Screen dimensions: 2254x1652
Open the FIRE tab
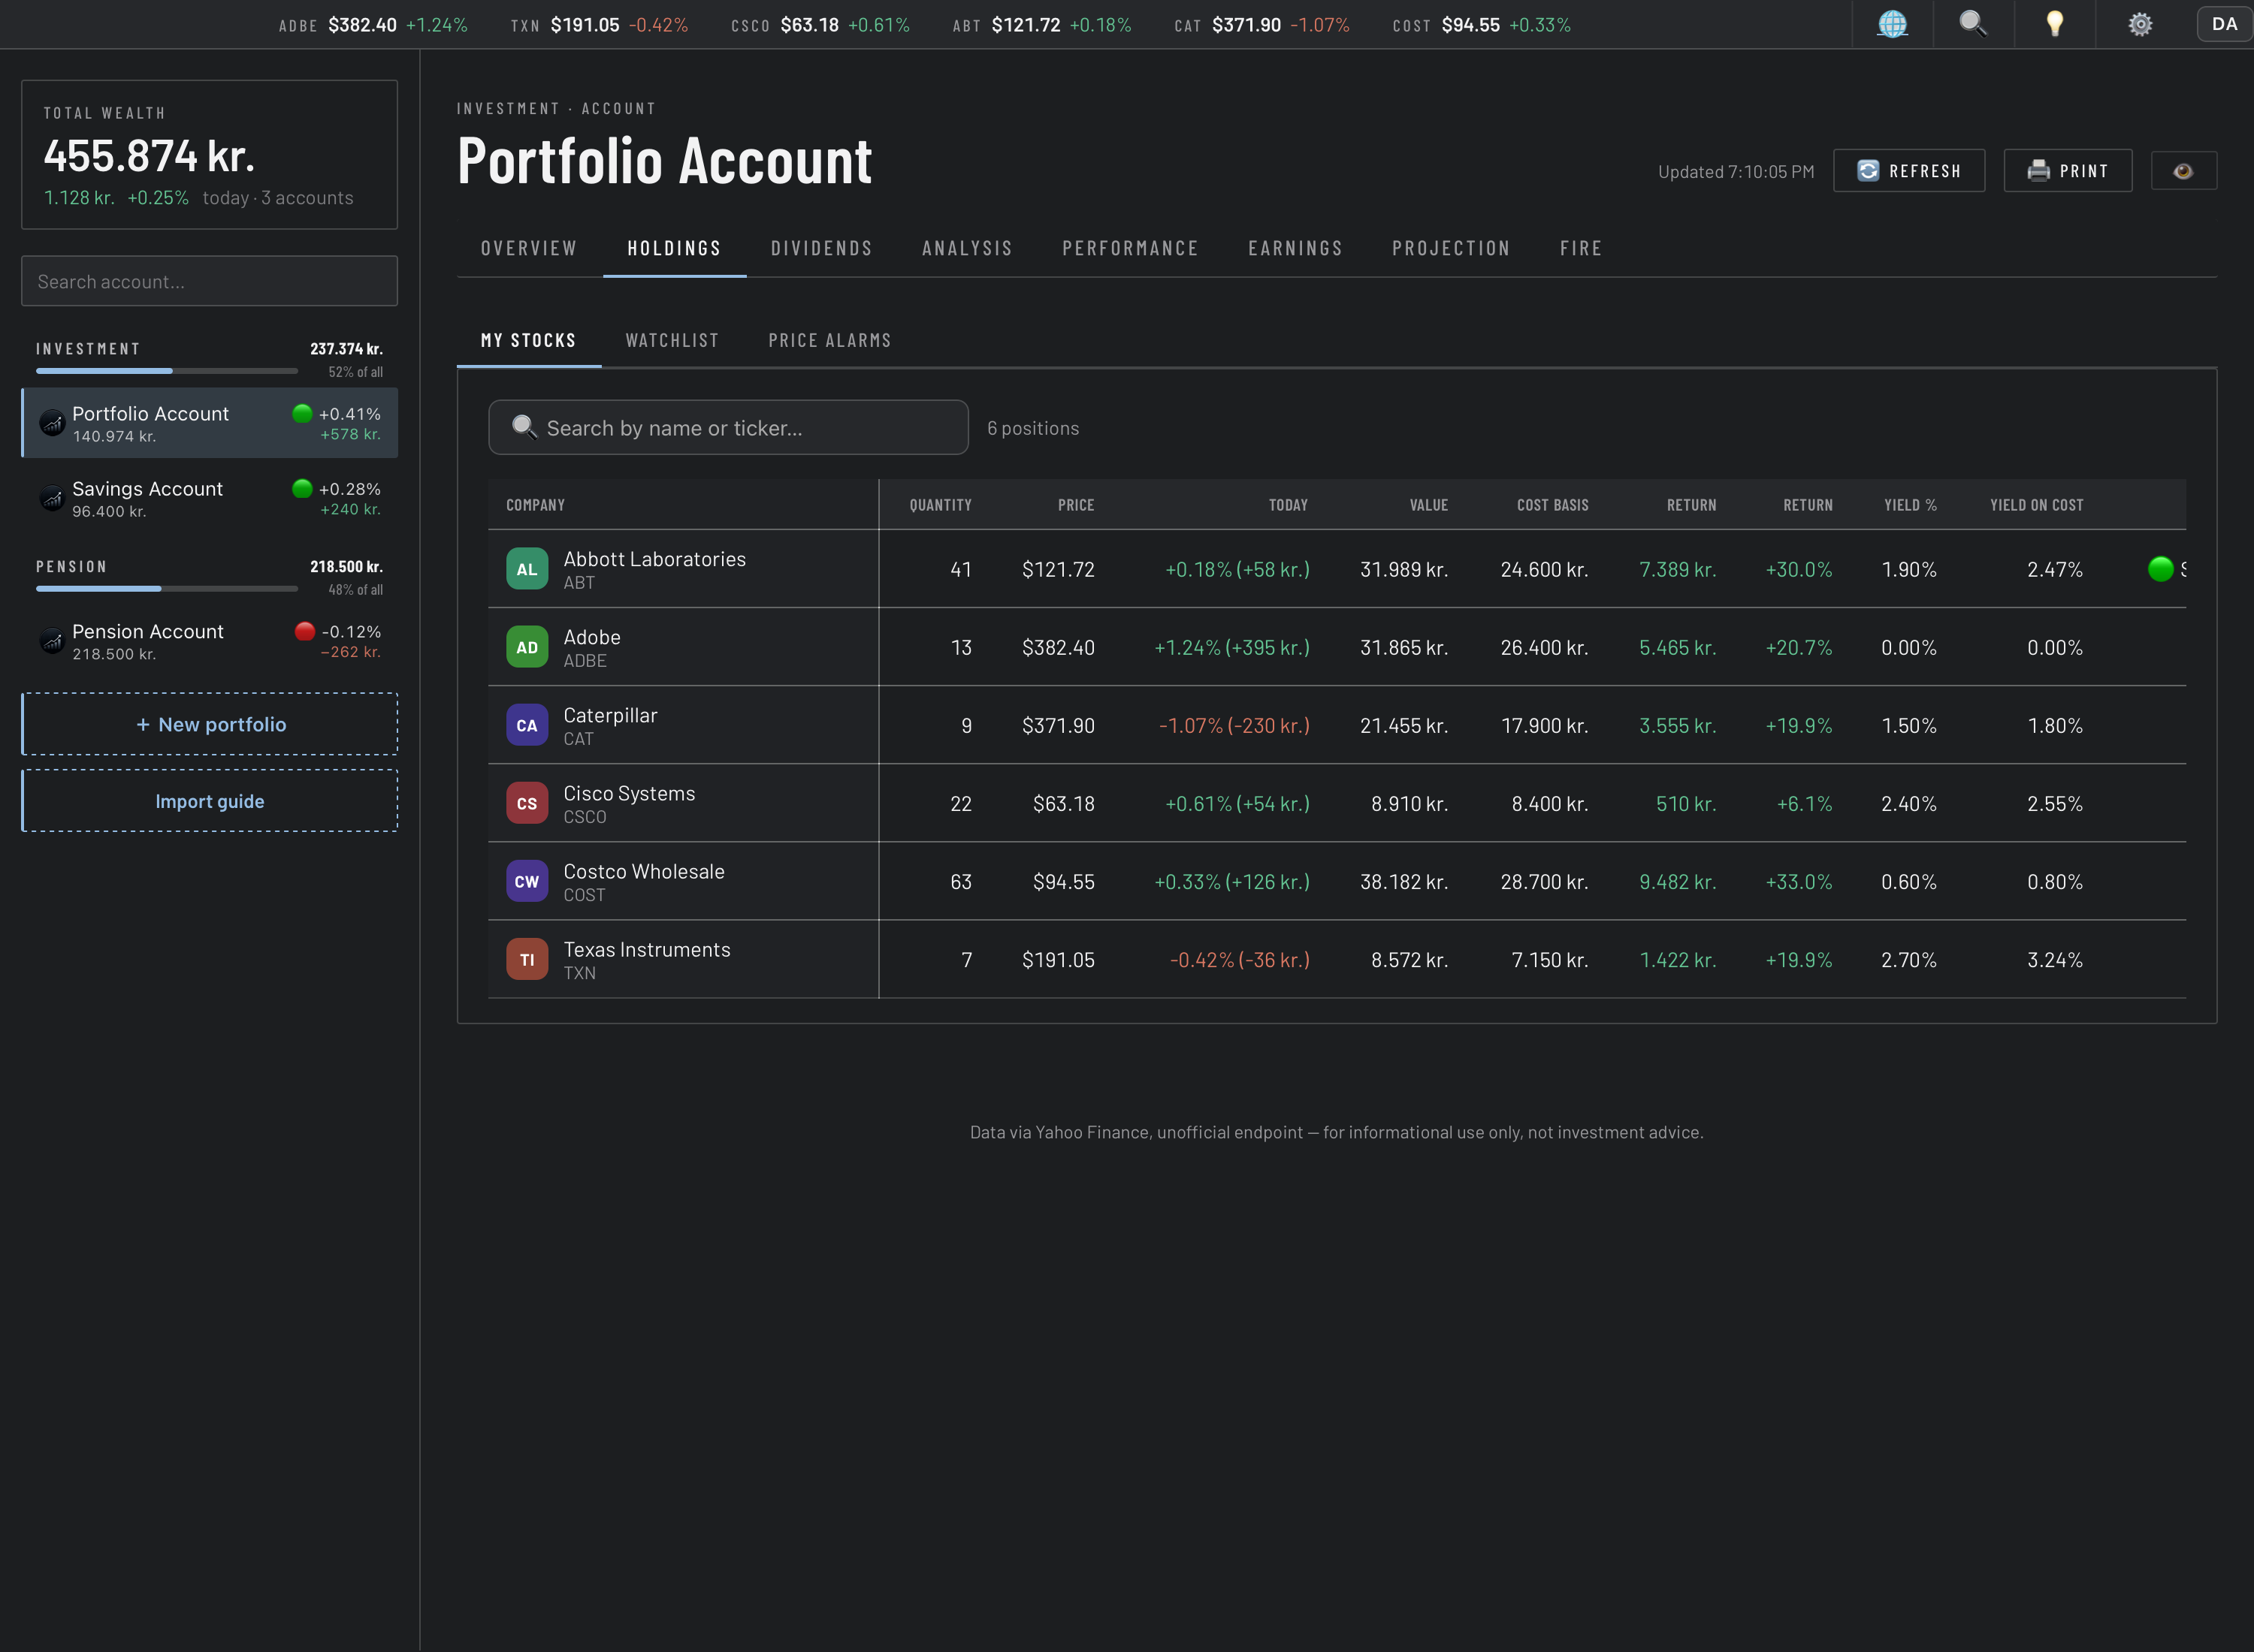pyautogui.click(x=1581, y=248)
